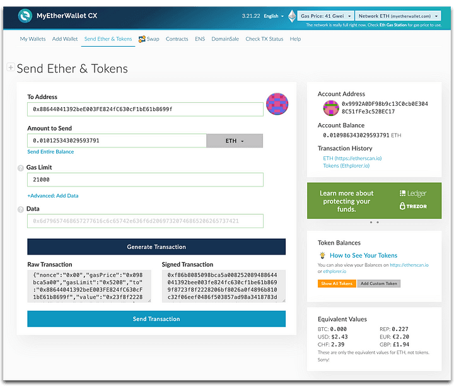
Task: Click into the Amount to Send field
Action: click(x=117, y=141)
